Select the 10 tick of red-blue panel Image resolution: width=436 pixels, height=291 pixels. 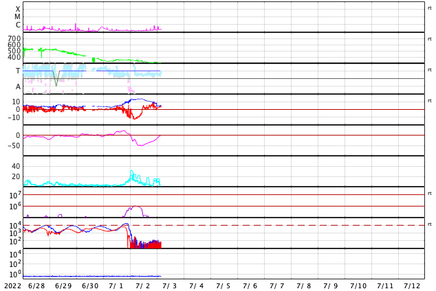tap(16, 102)
